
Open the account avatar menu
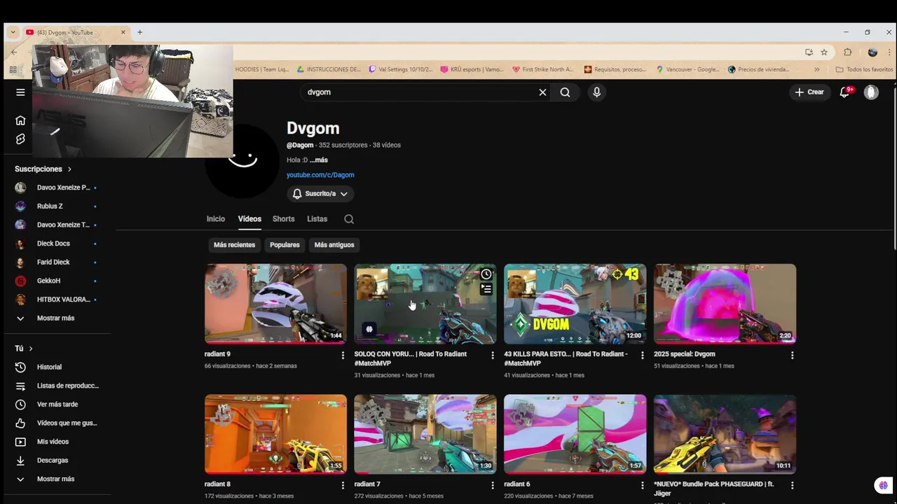click(871, 92)
